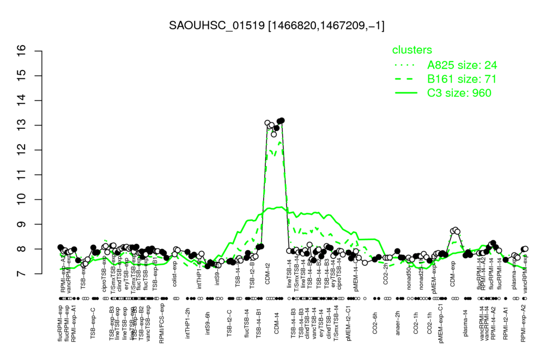This screenshot has height=348, width=558.
Task: Click the 'pMEM-t2-C1' condition label
Action: click(x=348, y=323)
